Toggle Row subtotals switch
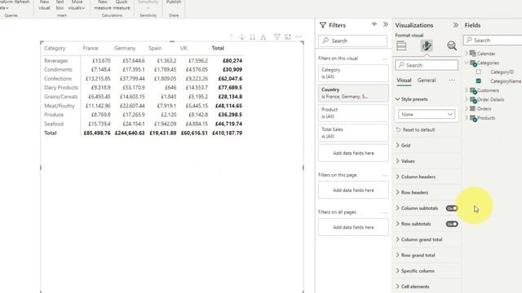This screenshot has width=522, height=293. 452,224
